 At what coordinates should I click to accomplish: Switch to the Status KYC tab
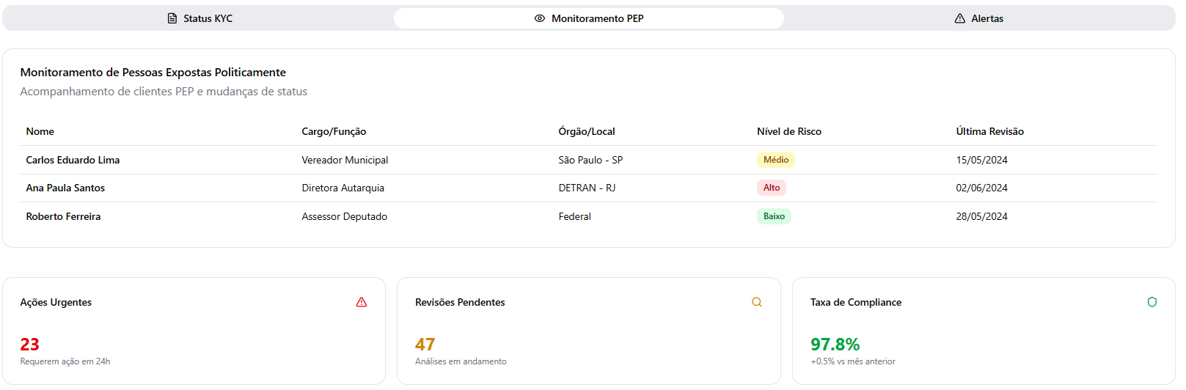click(200, 18)
